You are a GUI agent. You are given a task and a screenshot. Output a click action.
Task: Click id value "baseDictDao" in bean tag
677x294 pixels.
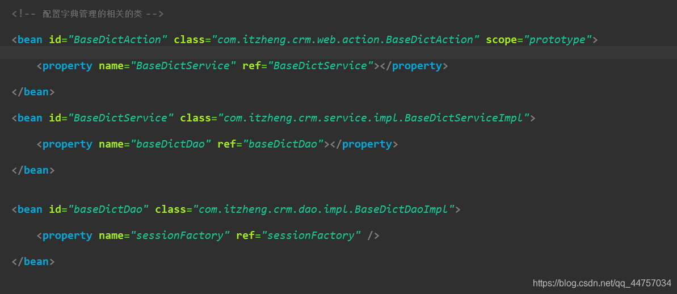coord(108,209)
